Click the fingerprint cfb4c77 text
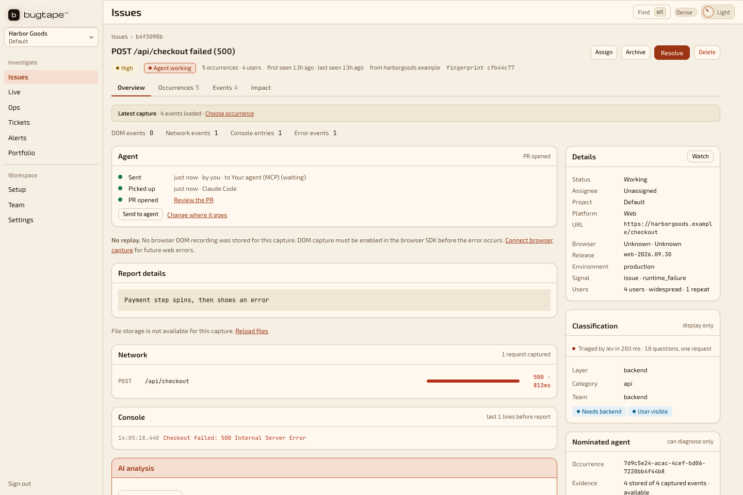Viewport: 743px width, 495px height. click(x=480, y=68)
